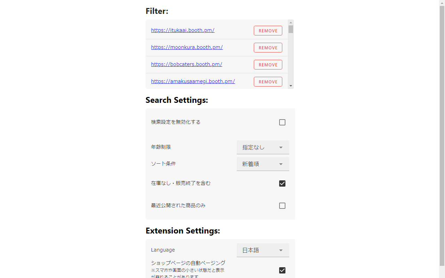Click the 年齢制限 label text
This screenshot has height=278, width=445.
click(x=161, y=147)
